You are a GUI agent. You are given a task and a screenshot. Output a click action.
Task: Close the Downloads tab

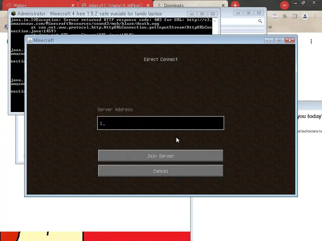click(223, 6)
